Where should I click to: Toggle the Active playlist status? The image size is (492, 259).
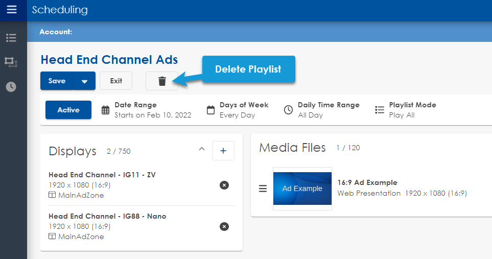(x=68, y=110)
